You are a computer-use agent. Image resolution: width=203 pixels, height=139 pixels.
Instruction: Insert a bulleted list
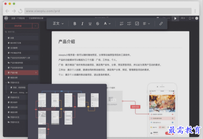pyautogui.click(x=129, y=24)
